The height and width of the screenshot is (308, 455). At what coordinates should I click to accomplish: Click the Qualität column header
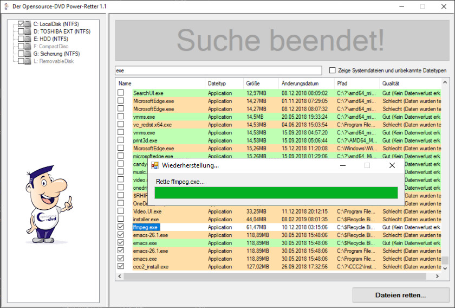[x=391, y=84]
